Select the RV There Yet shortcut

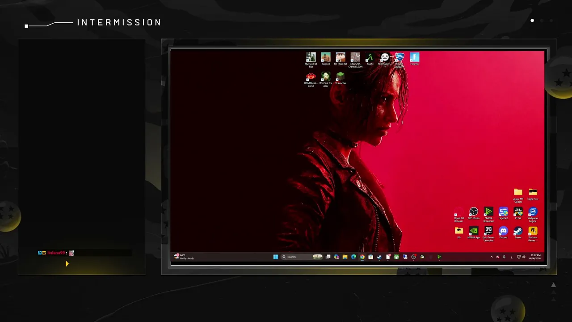[x=341, y=59]
